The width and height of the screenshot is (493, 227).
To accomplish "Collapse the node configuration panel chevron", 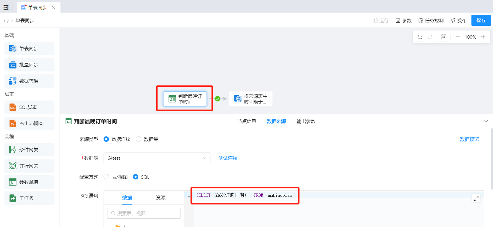I will coord(486,121).
